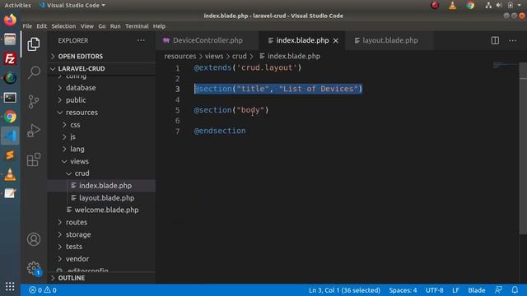The width and height of the screenshot is (527, 296).
Task: Open the text editor dock icon
Action: (10, 194)
